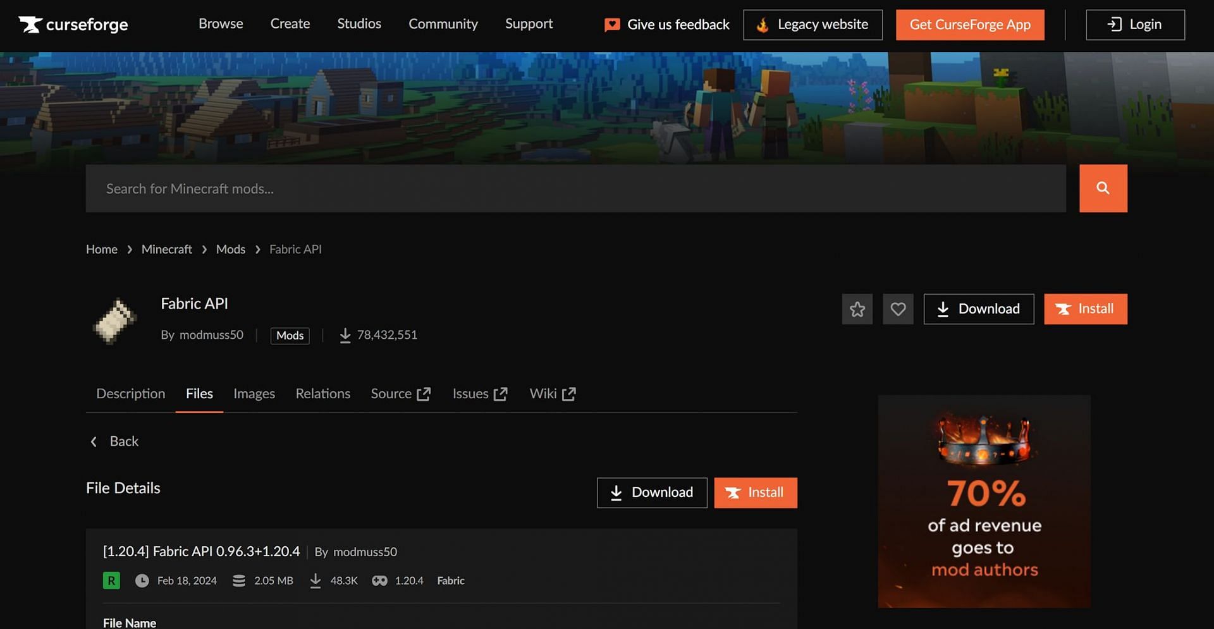Click the CurseForge logo
Screen dimensions: 1214x629
[x=73, y=25]
